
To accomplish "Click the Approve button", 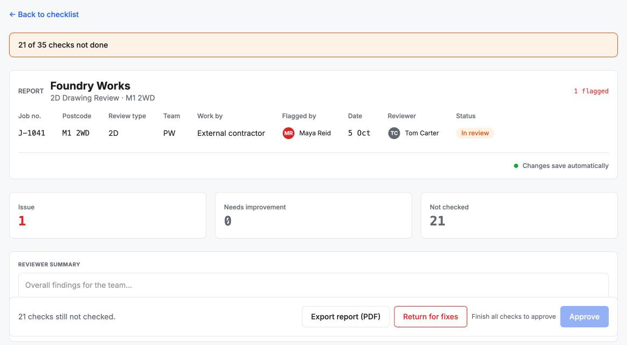I will (x=584, y=317).
